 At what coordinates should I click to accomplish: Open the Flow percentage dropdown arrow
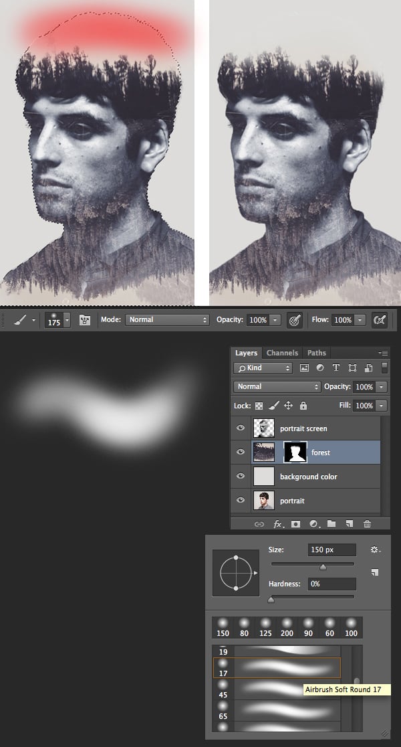pyautogui.click(x=361, y=320)
